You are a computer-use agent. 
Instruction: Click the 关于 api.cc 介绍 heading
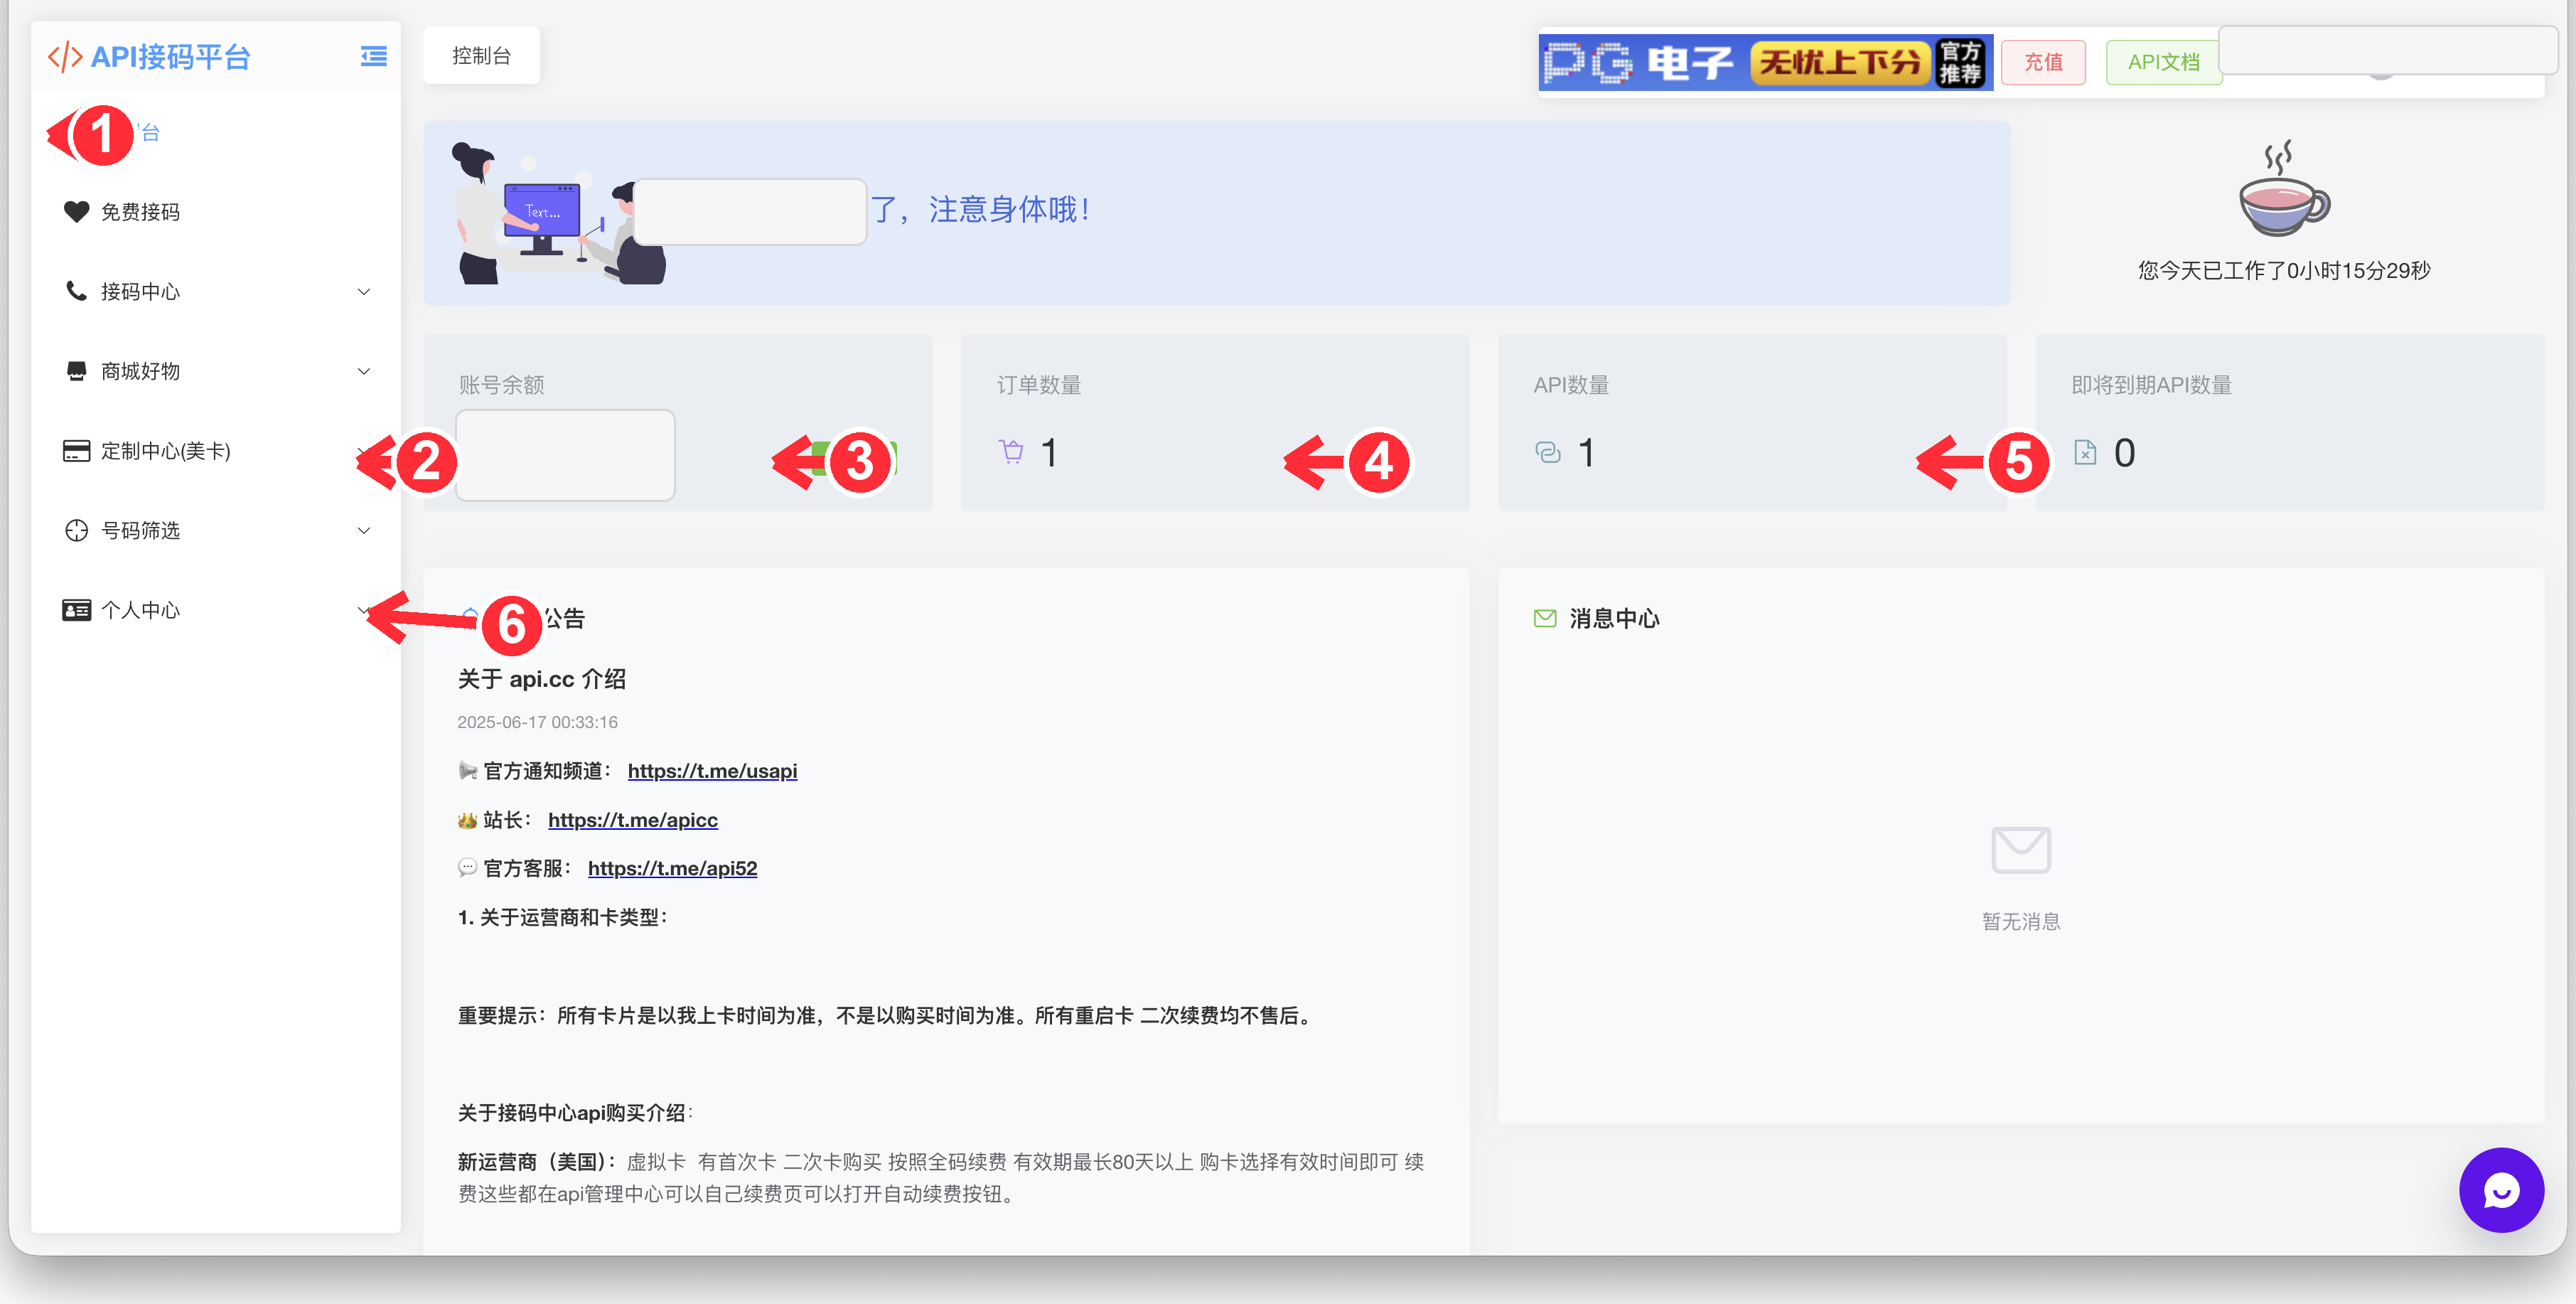(x=541, y=679)
